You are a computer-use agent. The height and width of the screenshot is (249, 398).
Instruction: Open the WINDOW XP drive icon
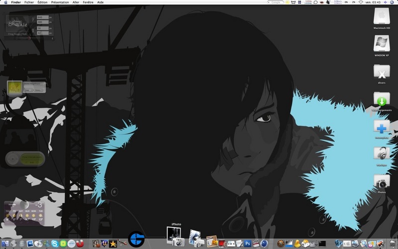pyautogui.click(x=382, y=43)
